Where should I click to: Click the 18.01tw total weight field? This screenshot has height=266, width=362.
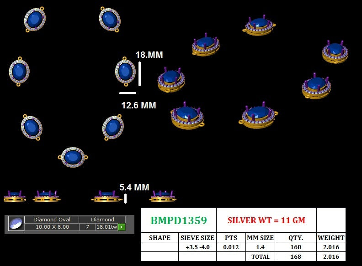tap(106, 227)
